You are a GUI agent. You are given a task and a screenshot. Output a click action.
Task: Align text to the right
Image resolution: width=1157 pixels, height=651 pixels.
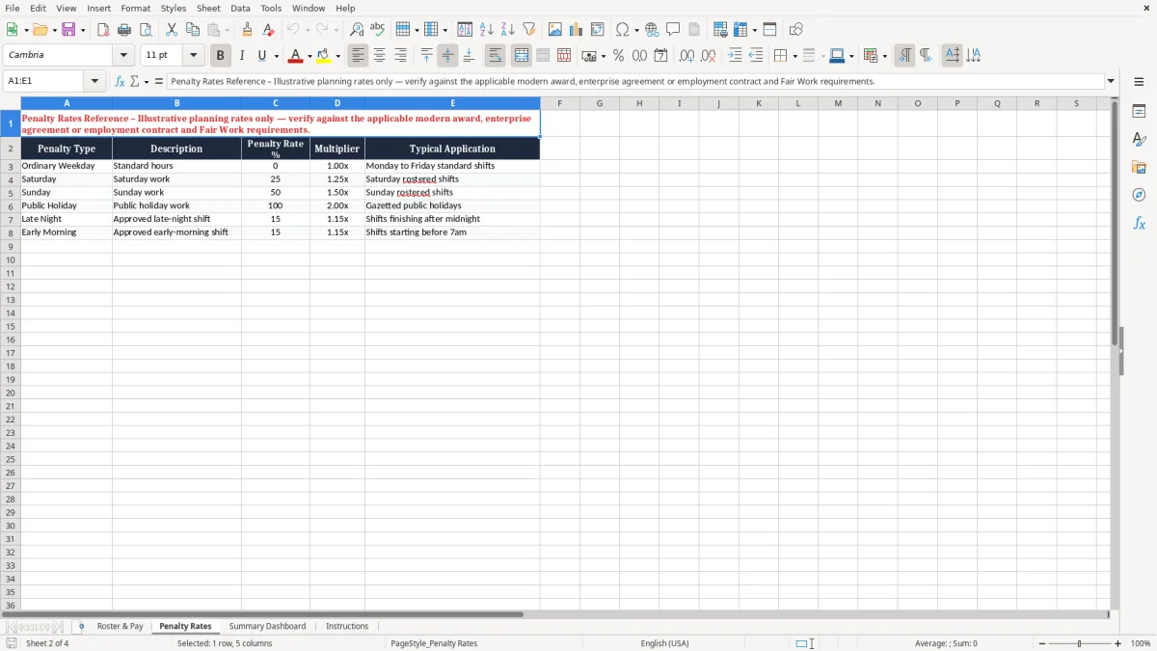[400, 56]
